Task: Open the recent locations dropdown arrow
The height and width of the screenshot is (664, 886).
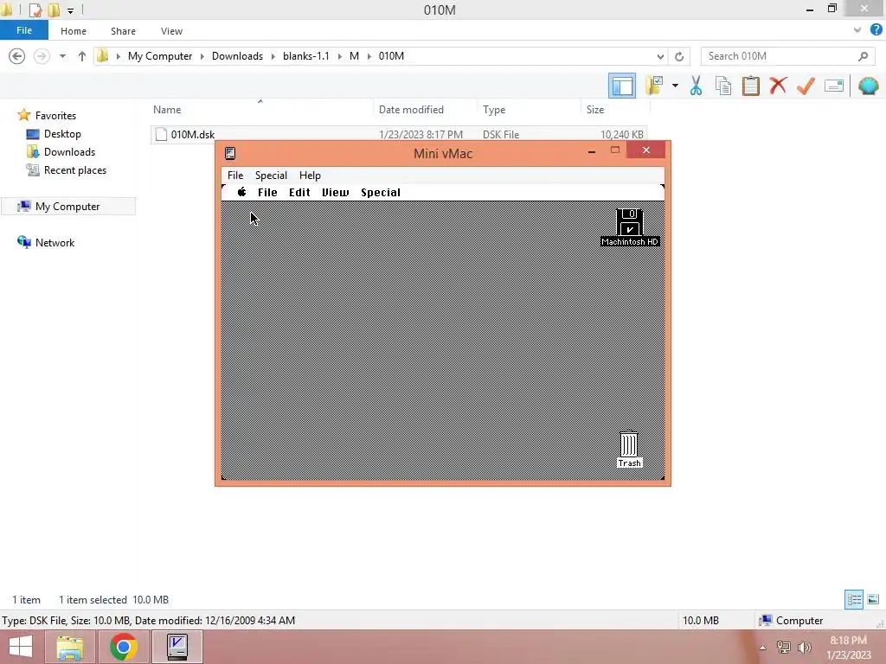Action: point(62,56)
